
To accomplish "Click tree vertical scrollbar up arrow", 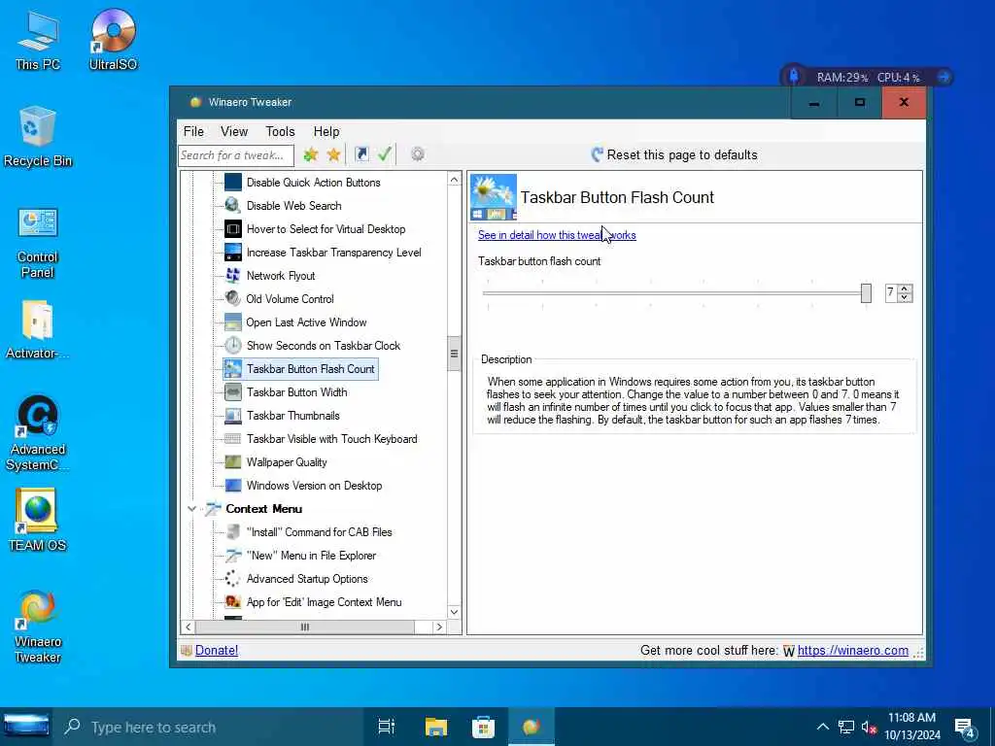I will pyautogui.click(x=454, y=180).
